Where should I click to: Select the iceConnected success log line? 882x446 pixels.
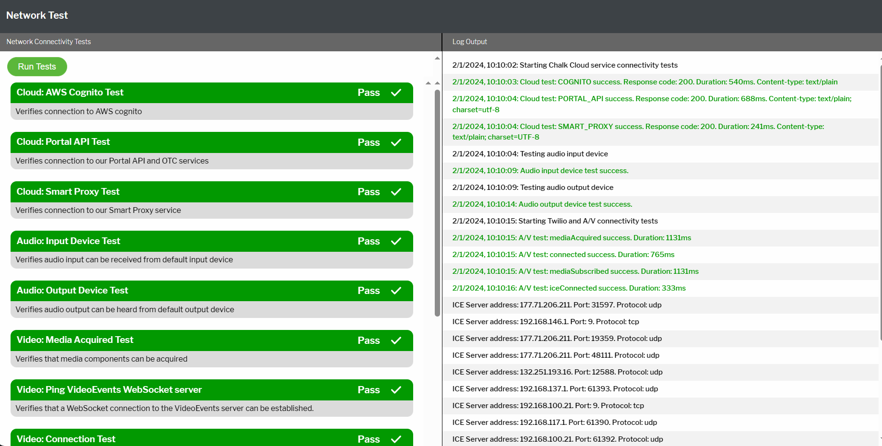point(569,288)
